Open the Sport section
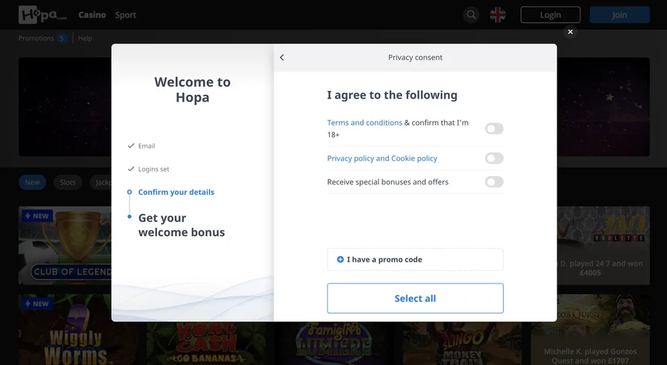Viewport: 667px width, 365px height. pos(125,15)
